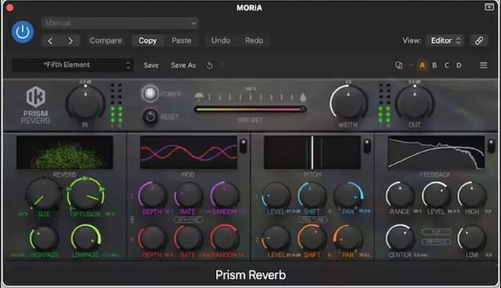Screen dimensions: 501x288
Task: Go to next preset with right arrow
Action: pos(70,41)
